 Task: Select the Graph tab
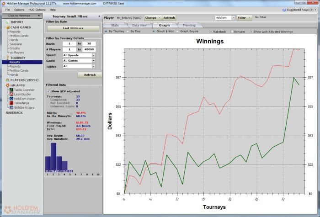tap(164, 25)
